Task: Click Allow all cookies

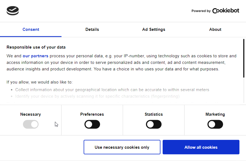Action: [201, 147]
